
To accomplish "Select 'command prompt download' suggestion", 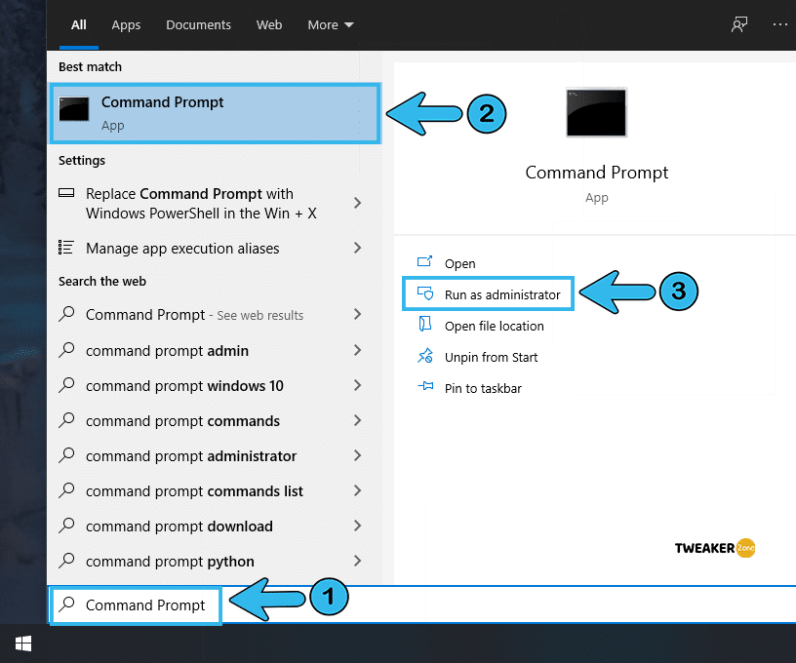I will [x=216, y=526].
